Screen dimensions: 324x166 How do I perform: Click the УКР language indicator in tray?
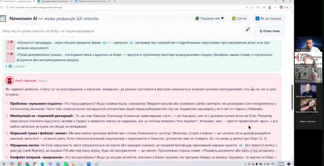click(x=273, y=164)
